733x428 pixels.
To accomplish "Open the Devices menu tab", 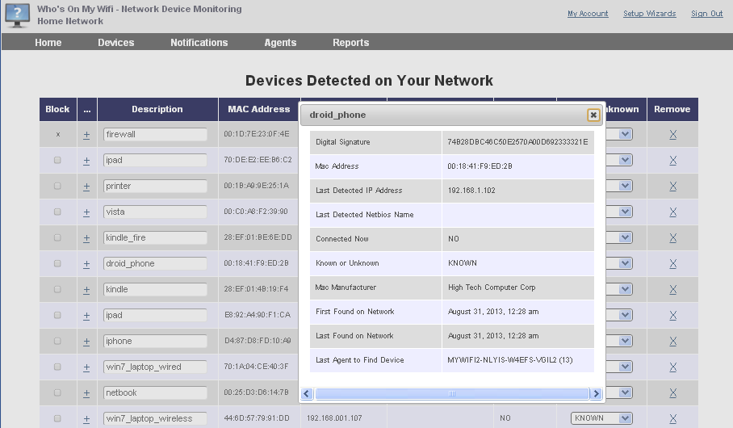I will (116, 43).
